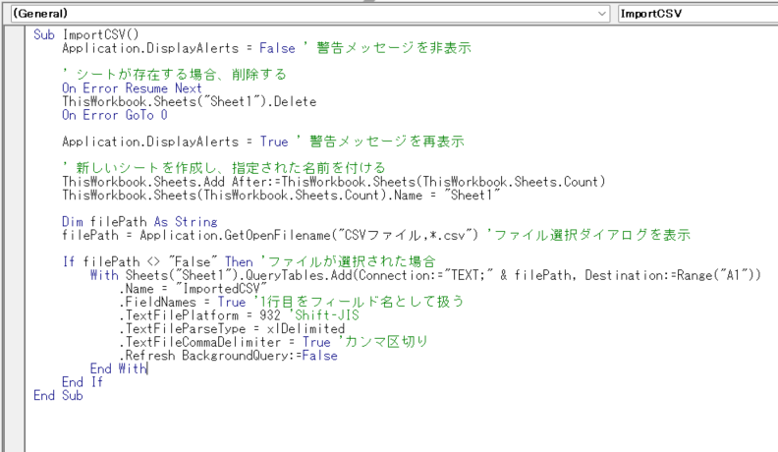Image resolution: width=778 pixels, height=452 pixels.
Task: Click the '.TextFileParseType = xlDelimited' line
Action: (x=232, y=328)
